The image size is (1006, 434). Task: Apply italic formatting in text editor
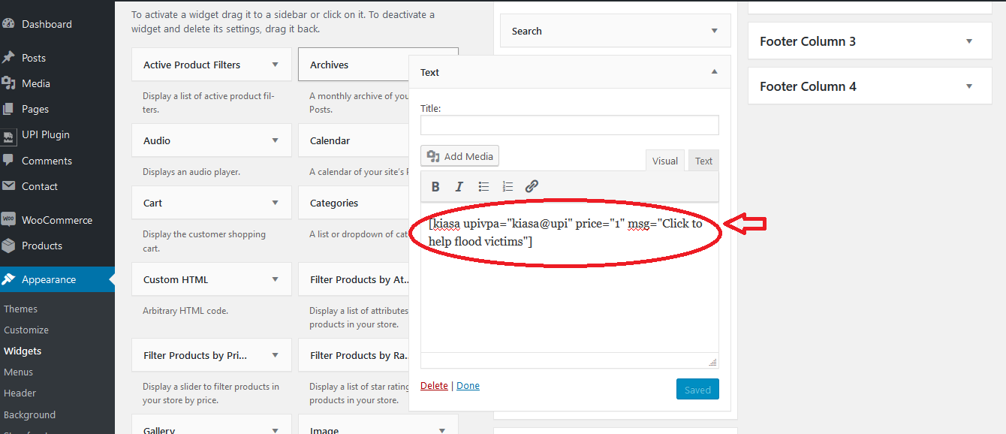point(459,187)
